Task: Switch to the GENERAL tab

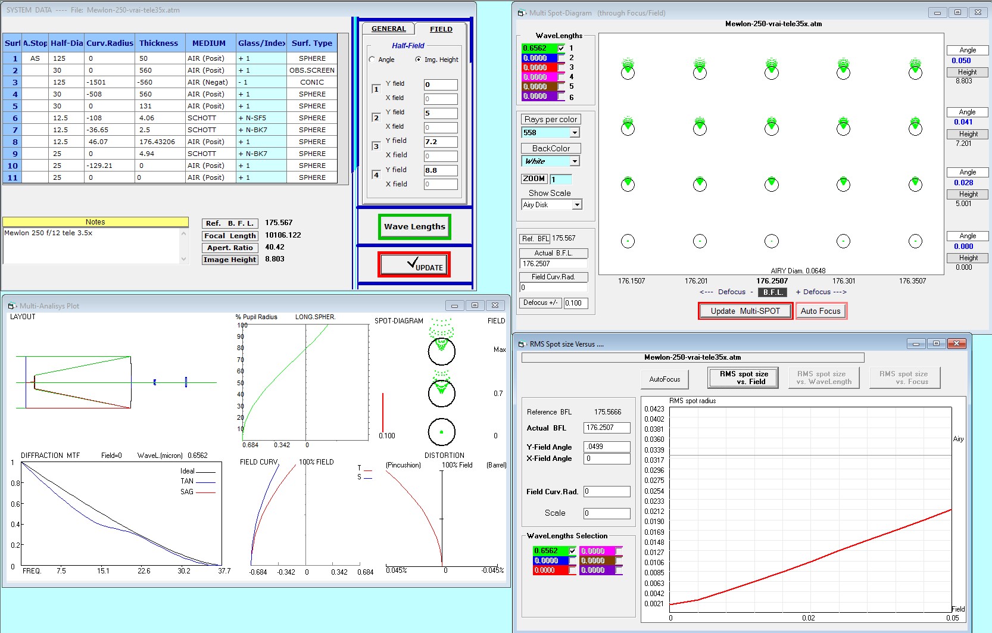Action: pos(388,29)
